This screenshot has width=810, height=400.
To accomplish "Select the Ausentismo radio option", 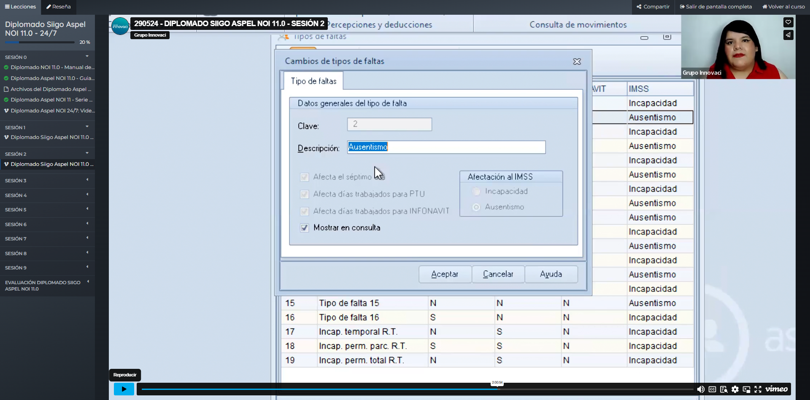I will (476, 207).
